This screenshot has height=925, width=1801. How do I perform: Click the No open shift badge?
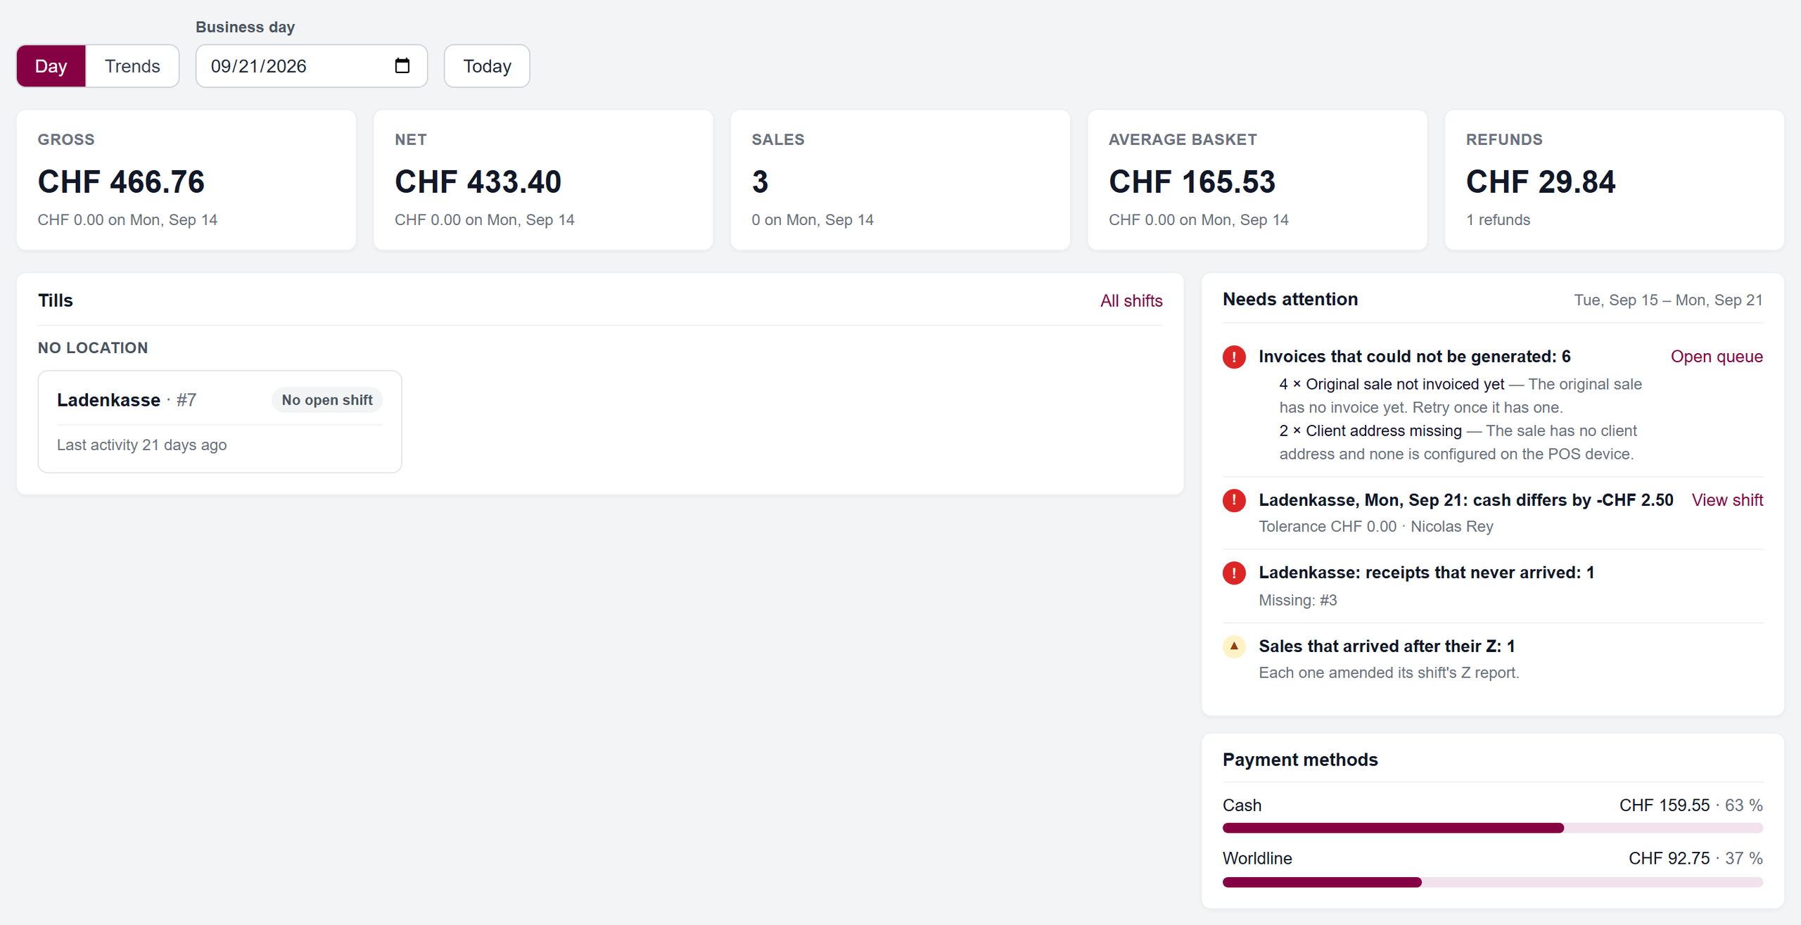point(327,400)
